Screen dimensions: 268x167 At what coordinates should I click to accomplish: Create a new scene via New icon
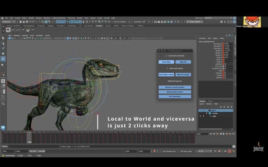(21, 22)
